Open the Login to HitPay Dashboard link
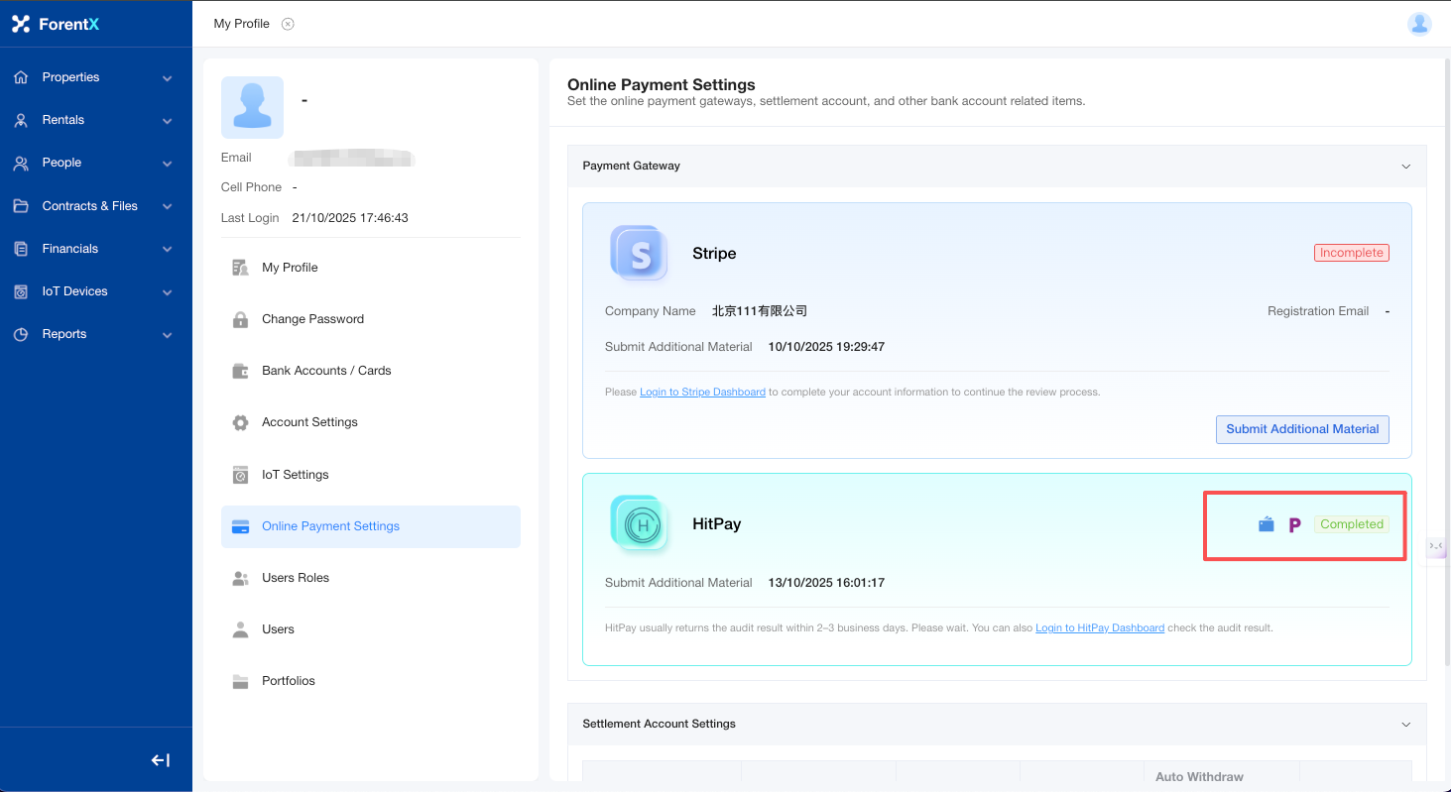The height and width of the screenshot is (792, 1451). point(1100,628)
